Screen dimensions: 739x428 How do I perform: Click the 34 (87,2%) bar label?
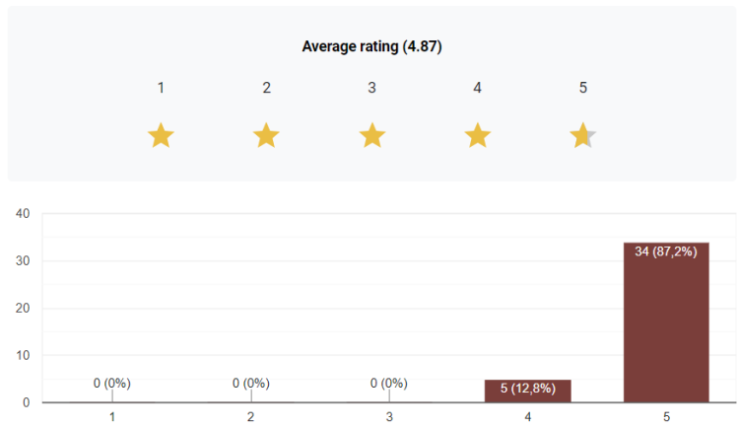(666, 251)
